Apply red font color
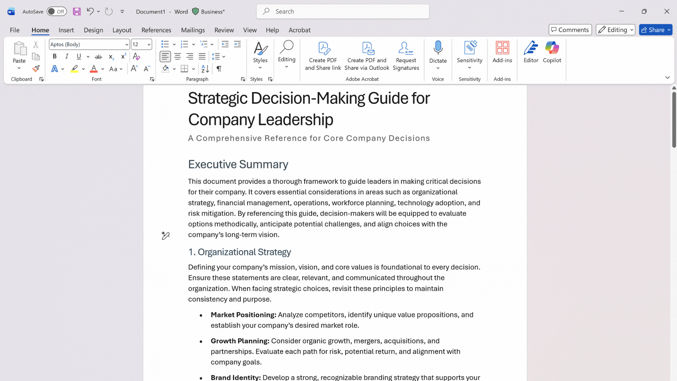The image size is (677, 381). point(94,69)
